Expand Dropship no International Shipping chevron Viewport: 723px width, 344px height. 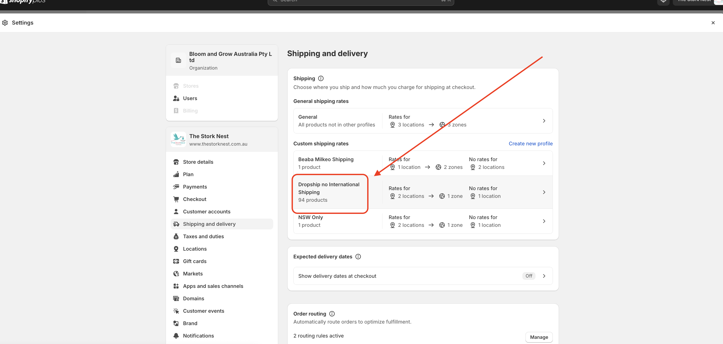544,192
